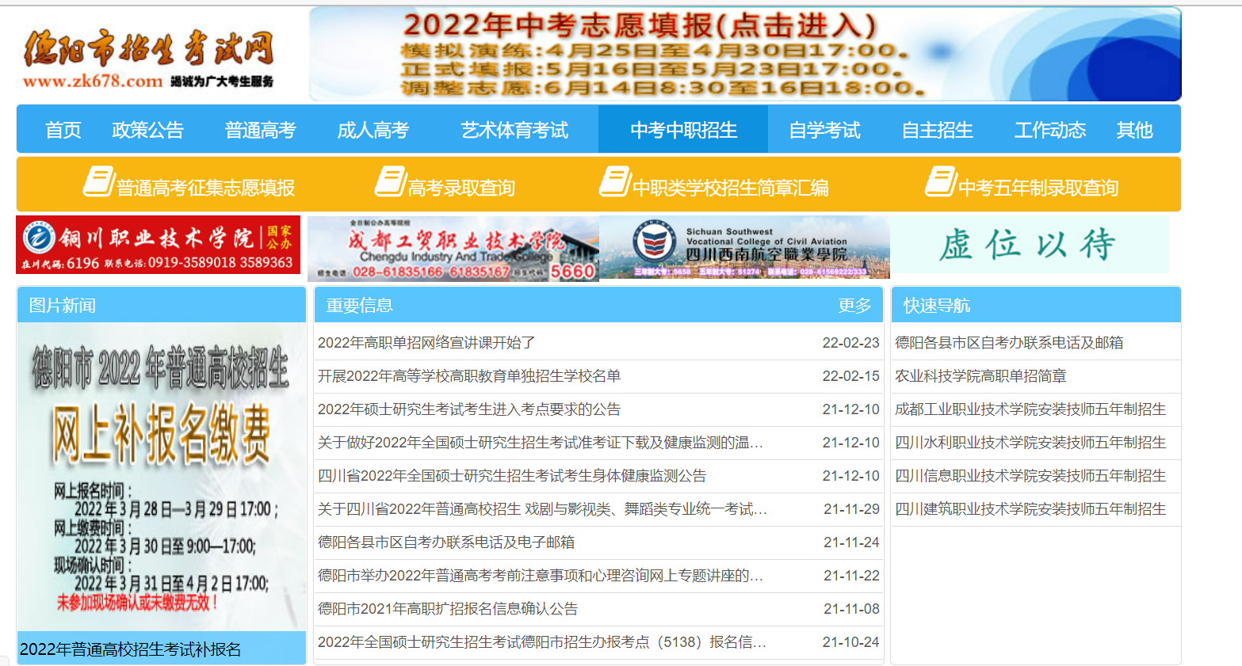1242x666 pixels.
Task: Click the 22-02-23 date in 重要信息
Action: [x=850, y=343]
